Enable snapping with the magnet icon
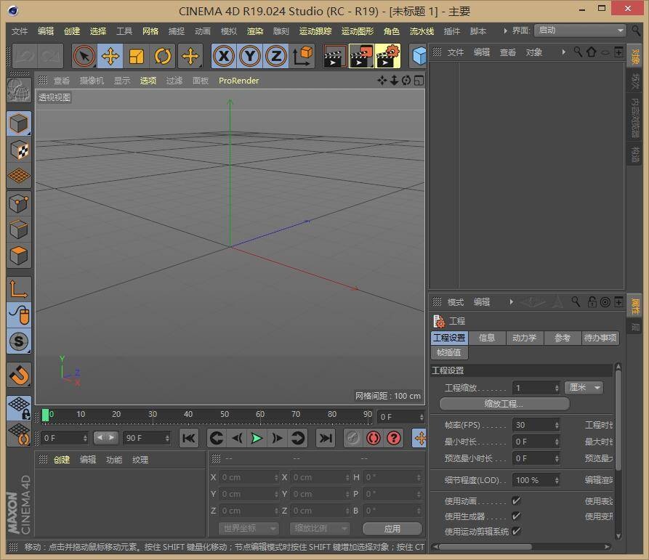 tap(19, 375)
